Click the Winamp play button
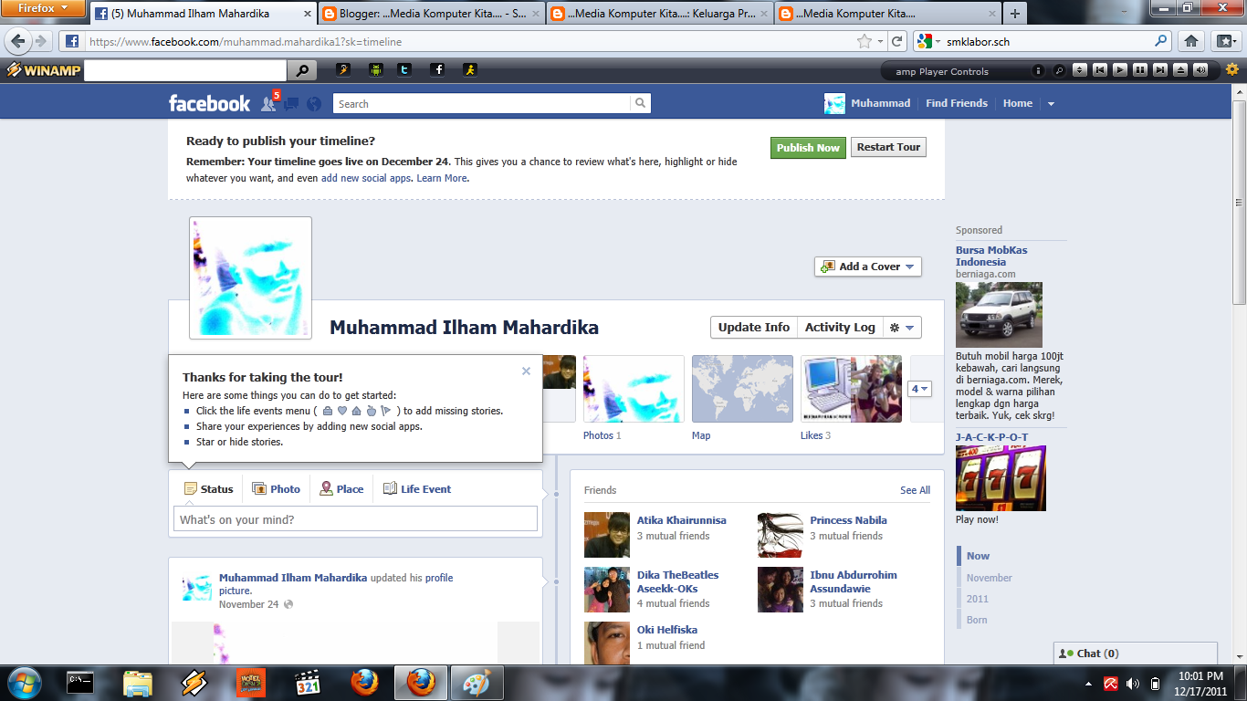Screen dimensions: 1247x701 point(1120,70)
